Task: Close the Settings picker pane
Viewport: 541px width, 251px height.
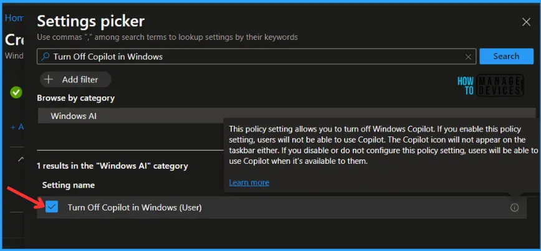Action: point(526,22)
